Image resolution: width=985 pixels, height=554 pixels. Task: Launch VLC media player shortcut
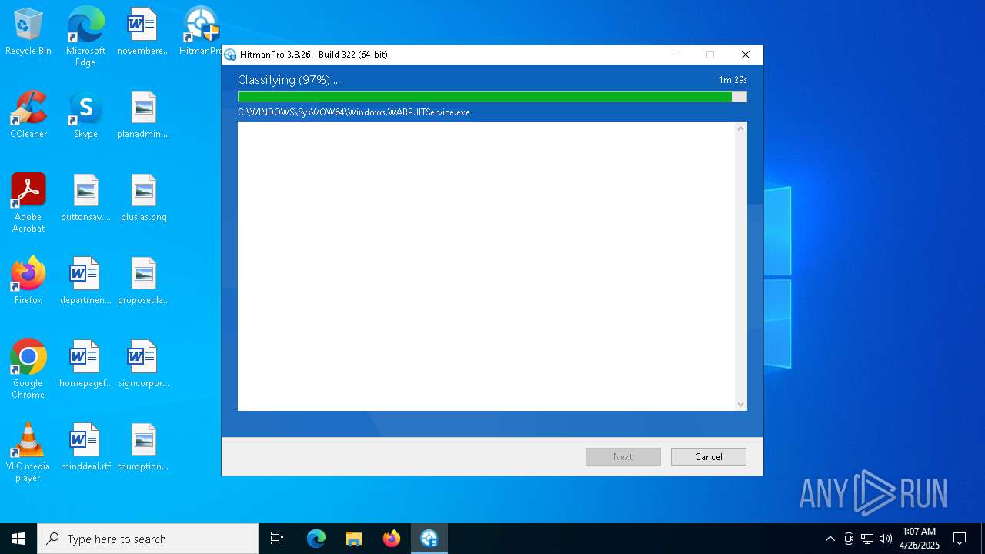[x=28, y=452]
